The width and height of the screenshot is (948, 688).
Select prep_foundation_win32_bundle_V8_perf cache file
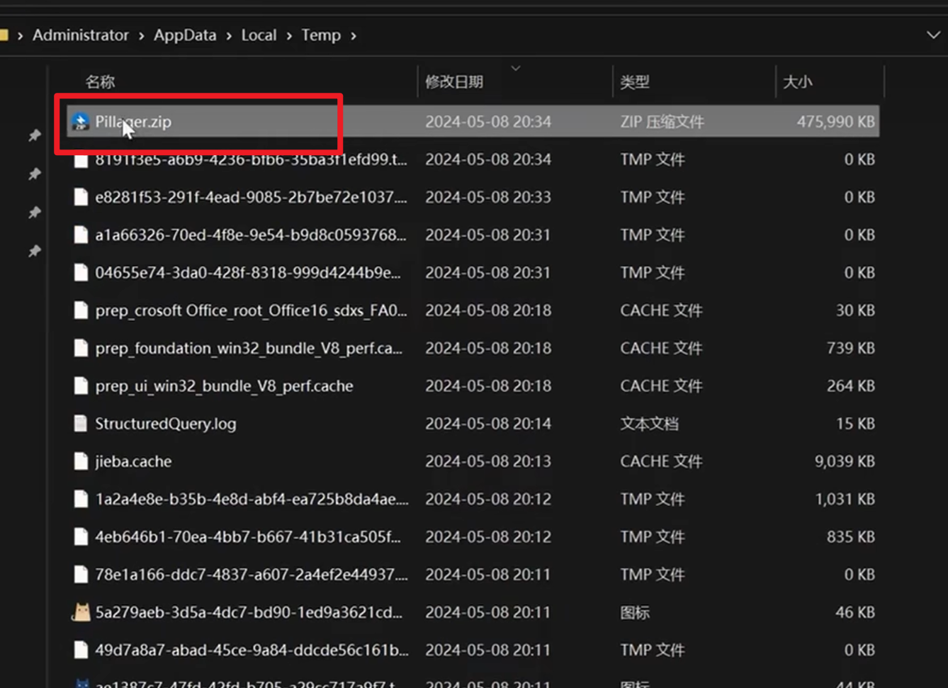click(x=249, y=348)
